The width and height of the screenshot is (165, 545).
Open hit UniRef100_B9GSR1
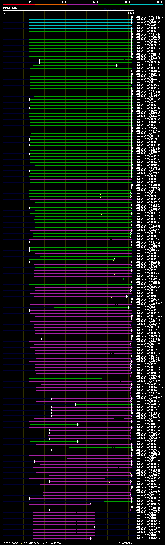click(x=148, y=22)
